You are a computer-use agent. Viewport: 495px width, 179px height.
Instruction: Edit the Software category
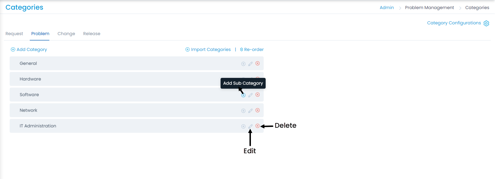click(x=250, y=95)
